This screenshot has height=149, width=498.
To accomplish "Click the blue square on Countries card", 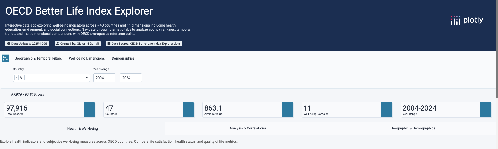I will [x=188, y=110].
